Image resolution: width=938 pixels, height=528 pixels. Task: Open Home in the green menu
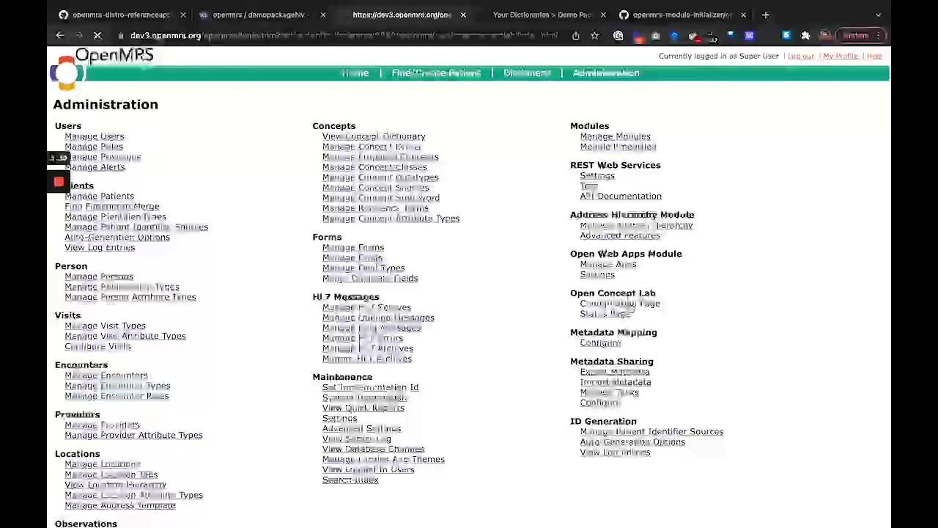pos(355,73)
